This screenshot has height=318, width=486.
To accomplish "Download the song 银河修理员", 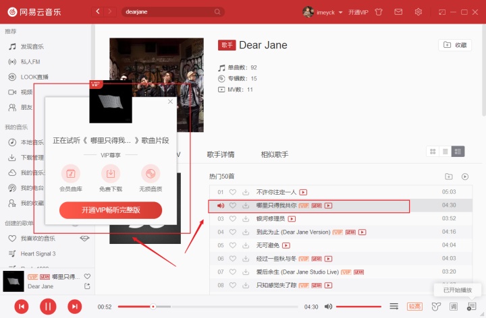I will (x=246, y=219).
